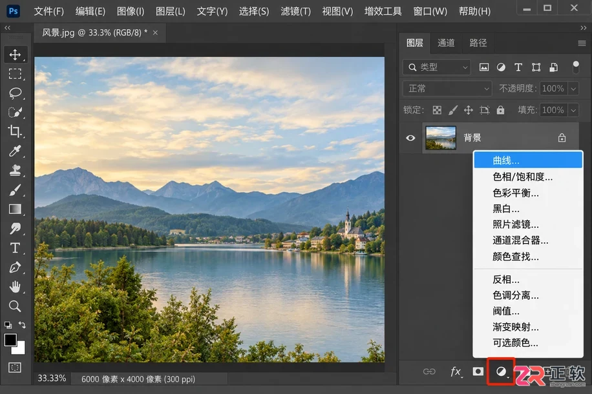Swap foreground and background colors
This screenshot has height=394, width=592.
coord(22,325)
